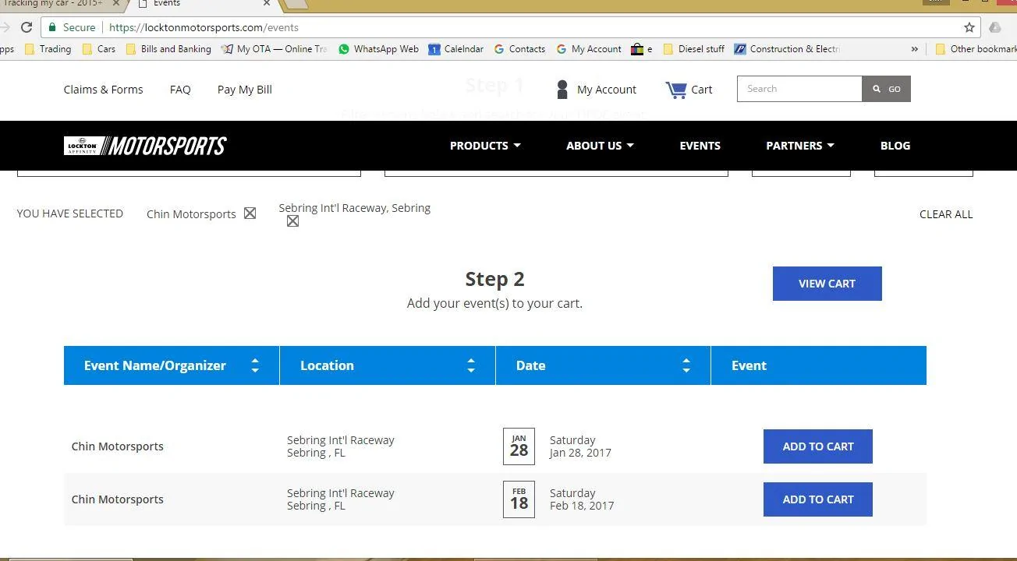Viewport: 1017px width, 561px height.
Task: Bookmark this page with the star icon
Action: pos(969,27)
